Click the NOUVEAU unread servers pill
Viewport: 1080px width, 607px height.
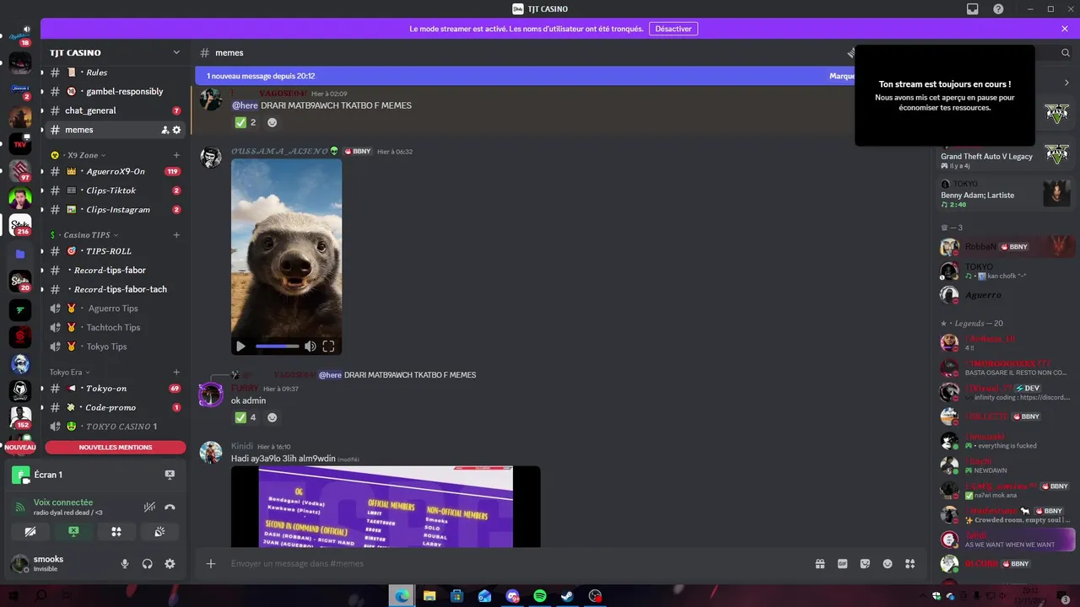click(x=20, y=448)
